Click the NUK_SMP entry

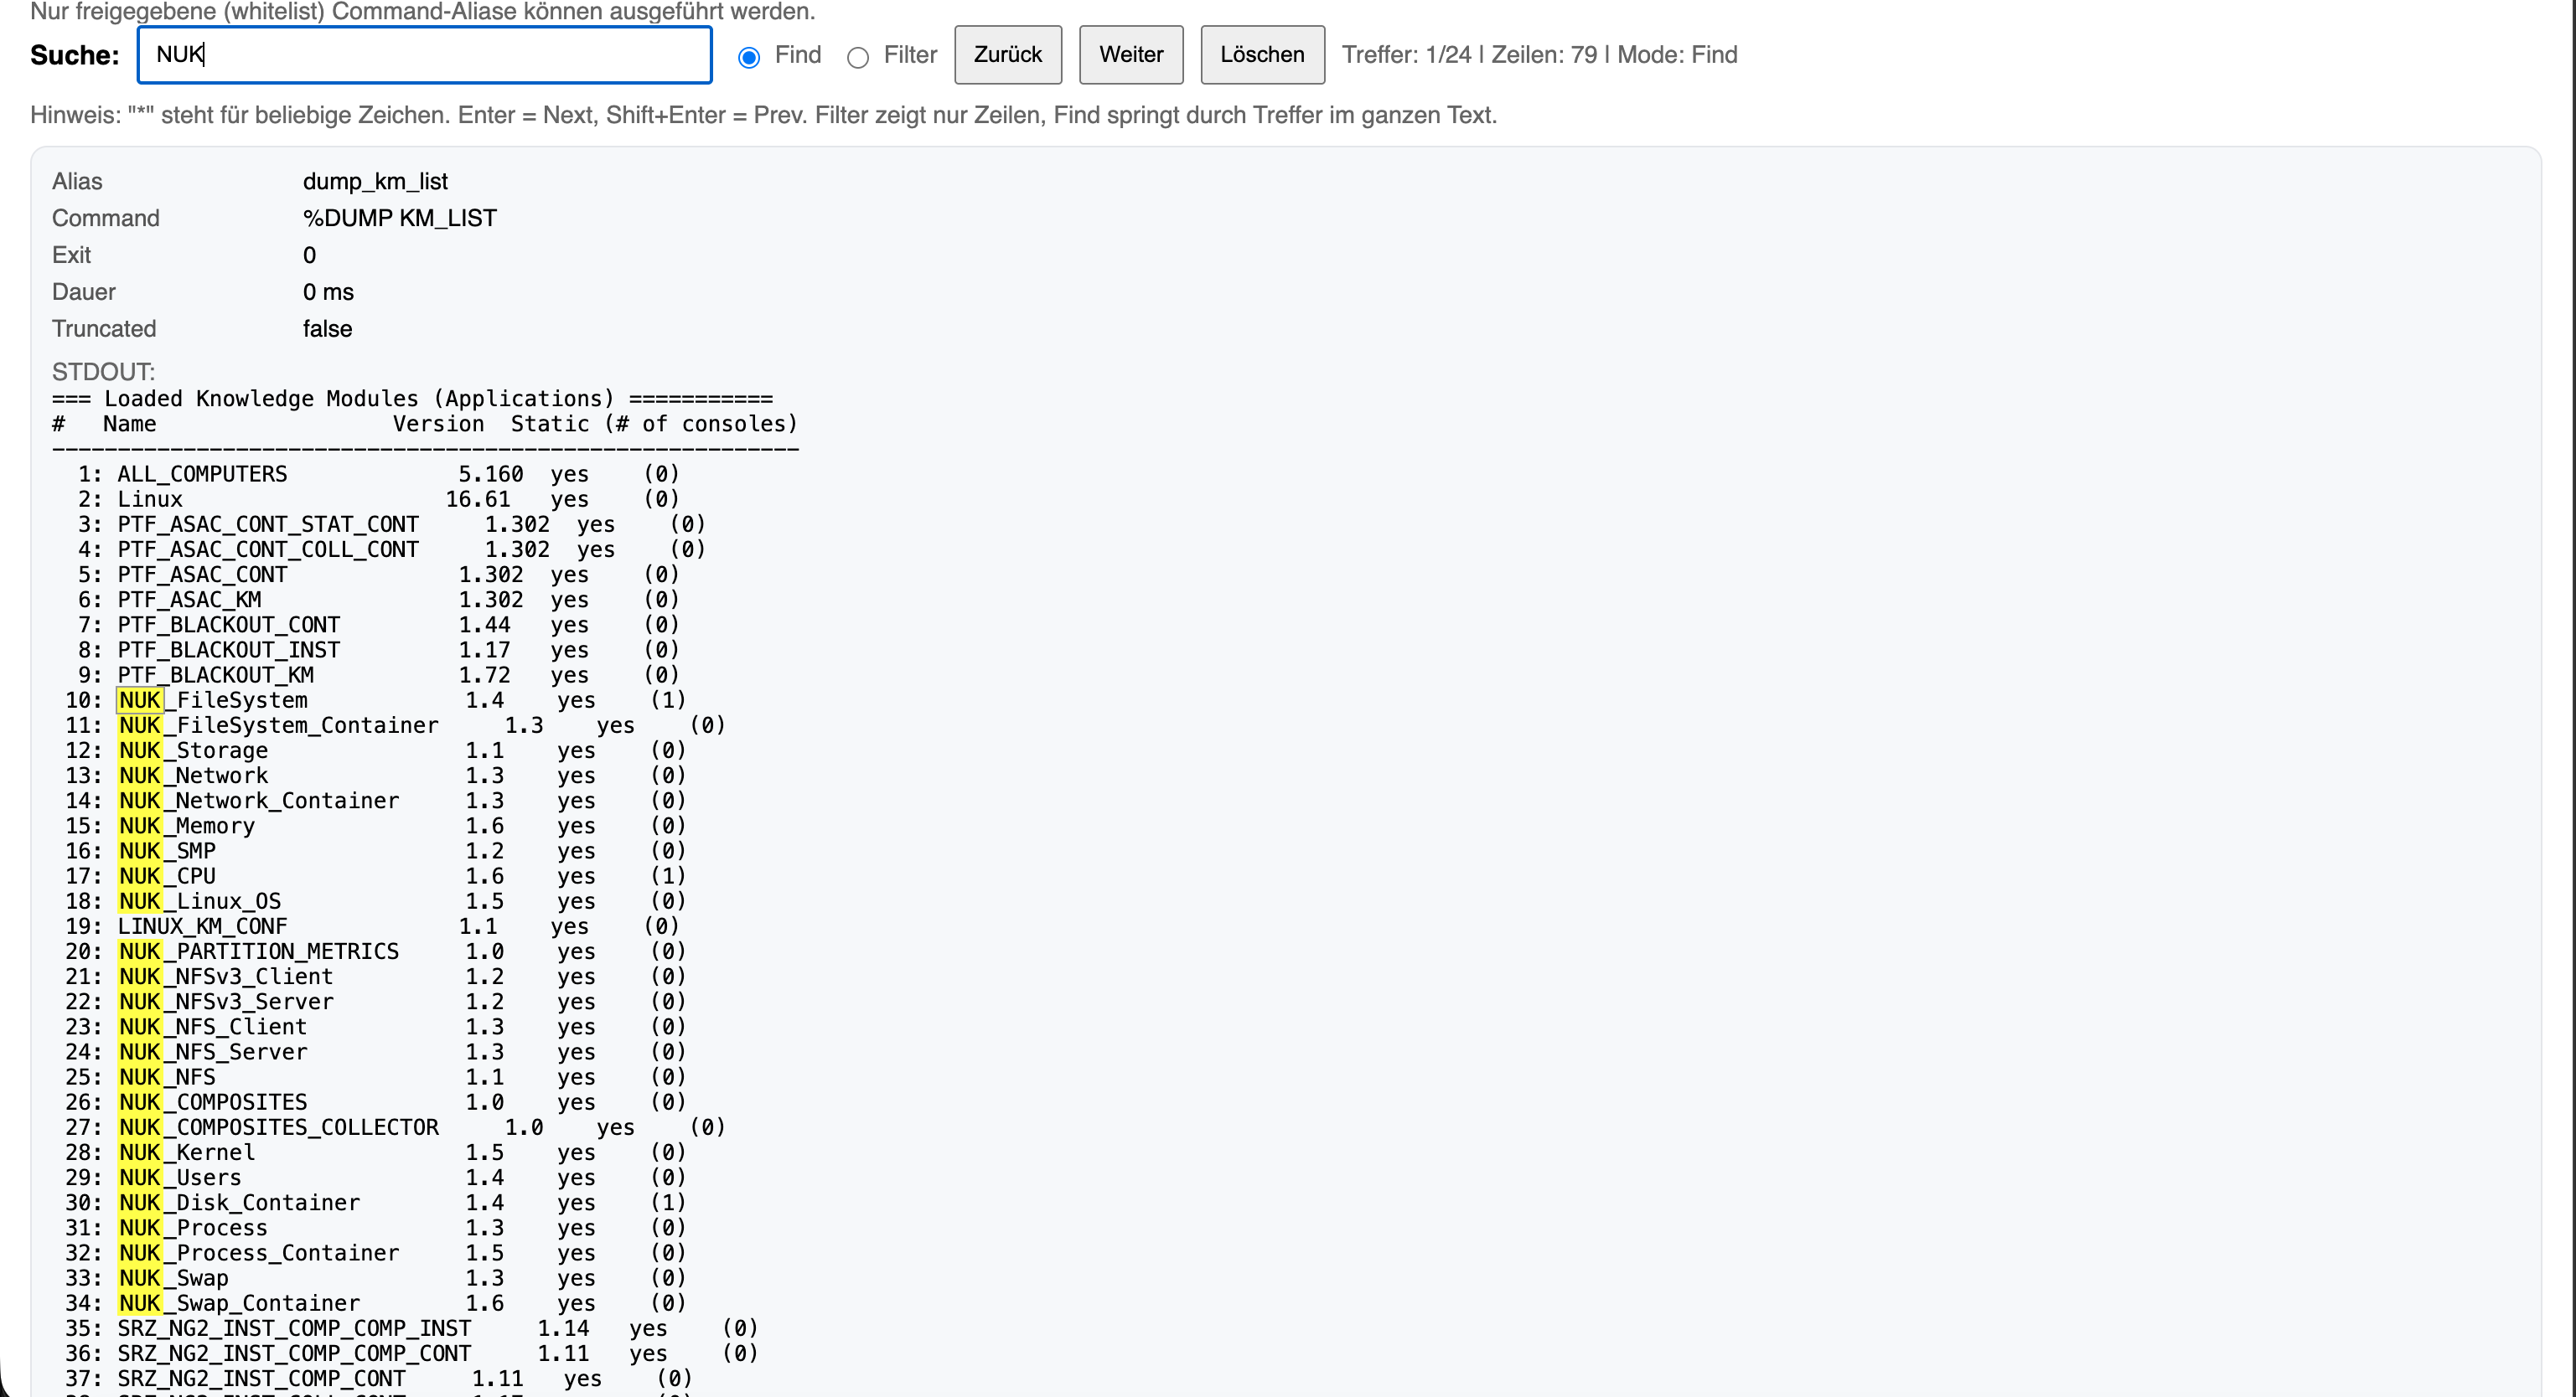pos(167,850)
